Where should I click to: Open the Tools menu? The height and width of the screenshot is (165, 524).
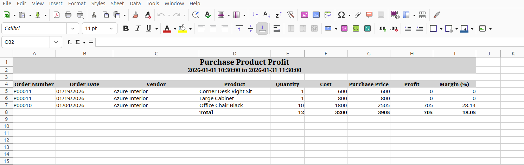coord(153,4)
